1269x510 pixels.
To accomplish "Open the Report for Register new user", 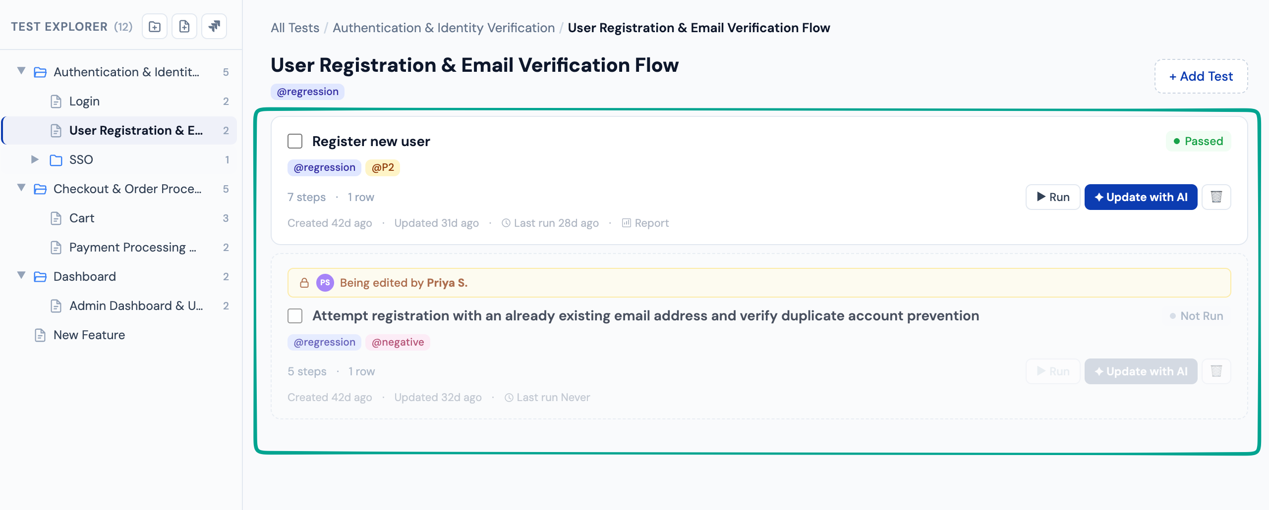I will pos(645,223).
